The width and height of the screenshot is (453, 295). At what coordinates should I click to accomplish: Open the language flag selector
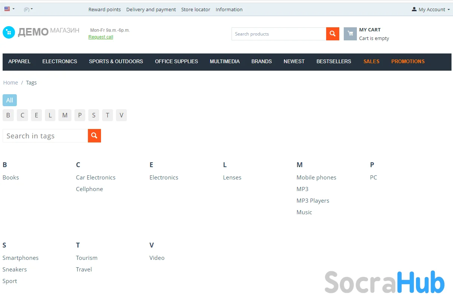point(9,9)
